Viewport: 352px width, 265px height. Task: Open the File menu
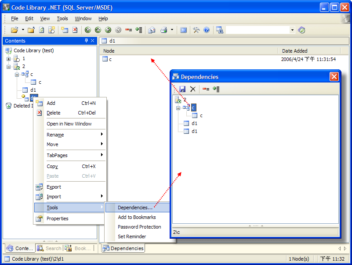(x=15, y=18)
